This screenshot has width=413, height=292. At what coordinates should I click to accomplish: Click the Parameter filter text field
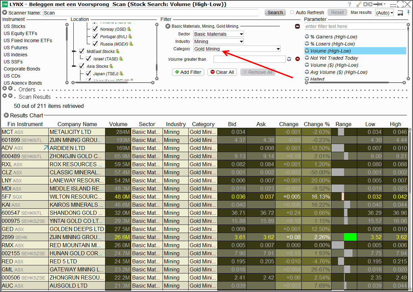point(355,26)
